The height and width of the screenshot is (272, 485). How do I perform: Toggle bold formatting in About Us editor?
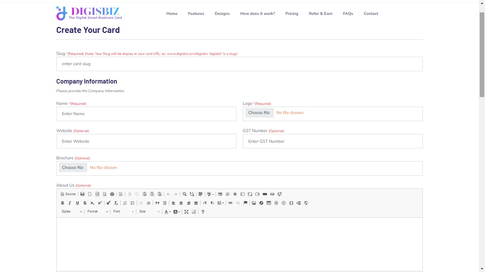point(62,203)
